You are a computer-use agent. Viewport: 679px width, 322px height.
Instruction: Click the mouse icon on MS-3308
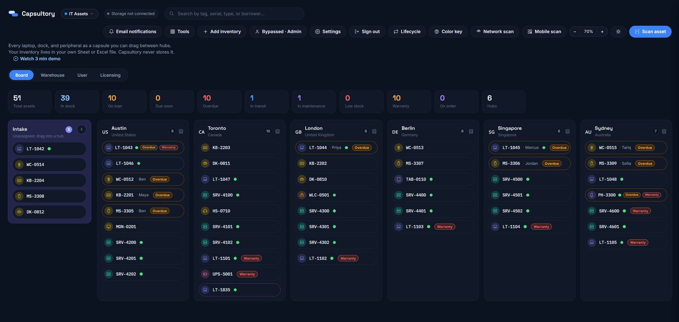(19, 196)
